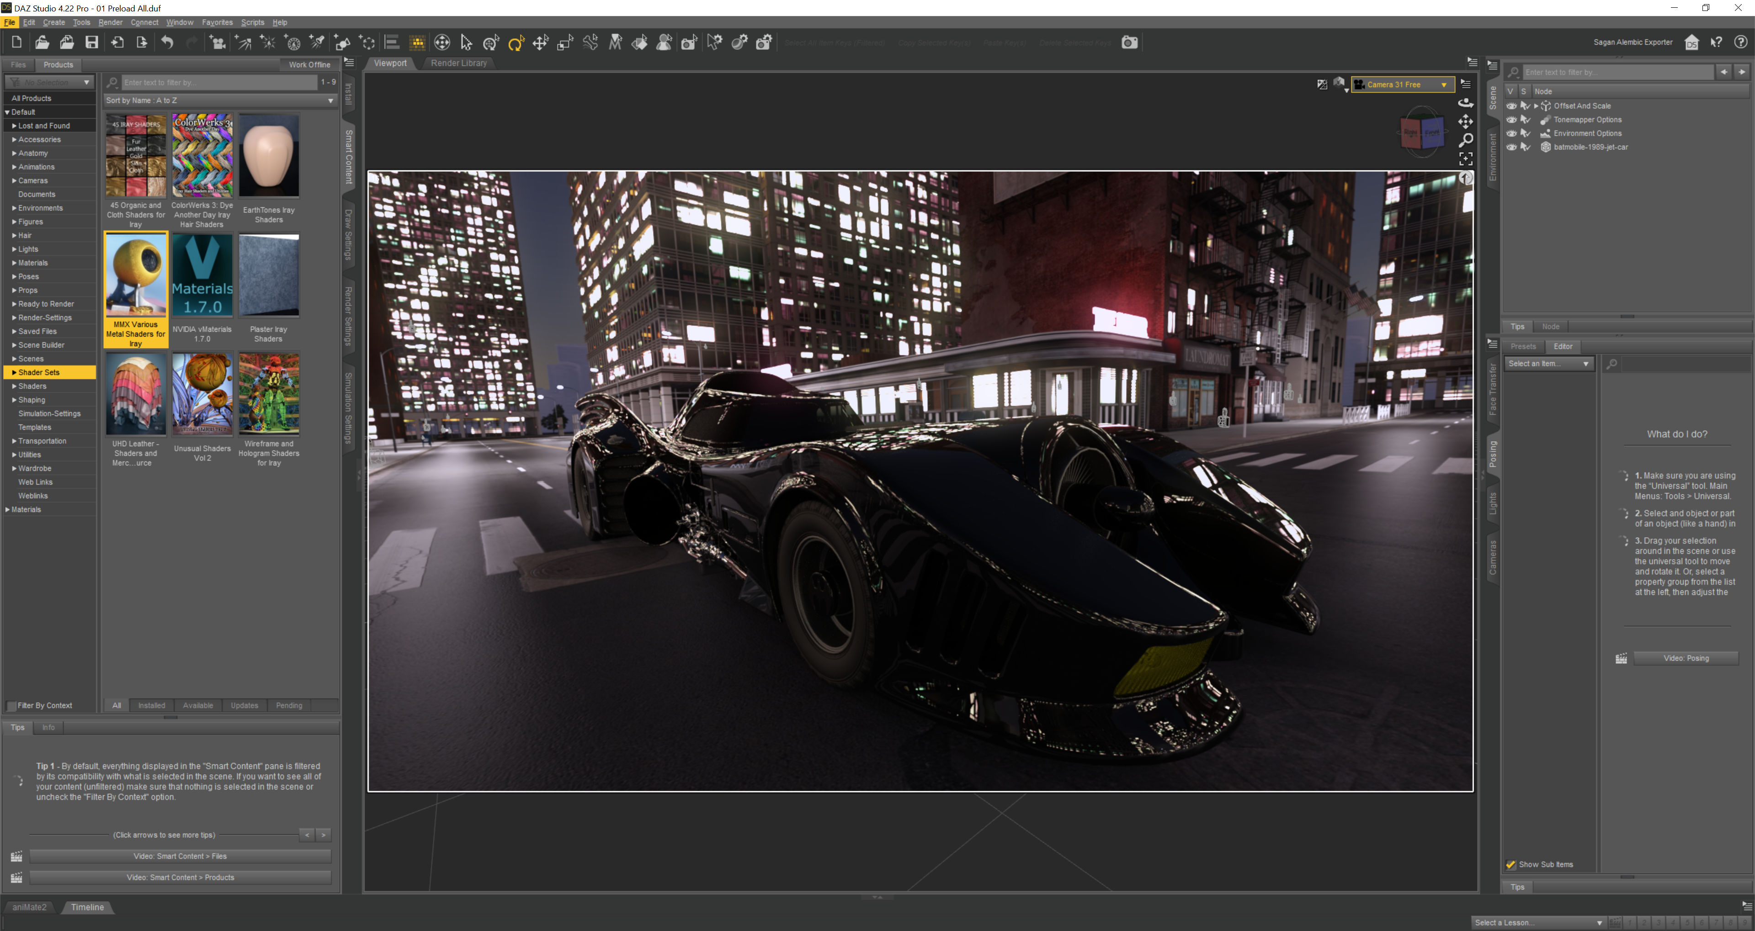Toggle visibility eye for Tonemapper Options
The image size is (1755, 931).
1511,119
